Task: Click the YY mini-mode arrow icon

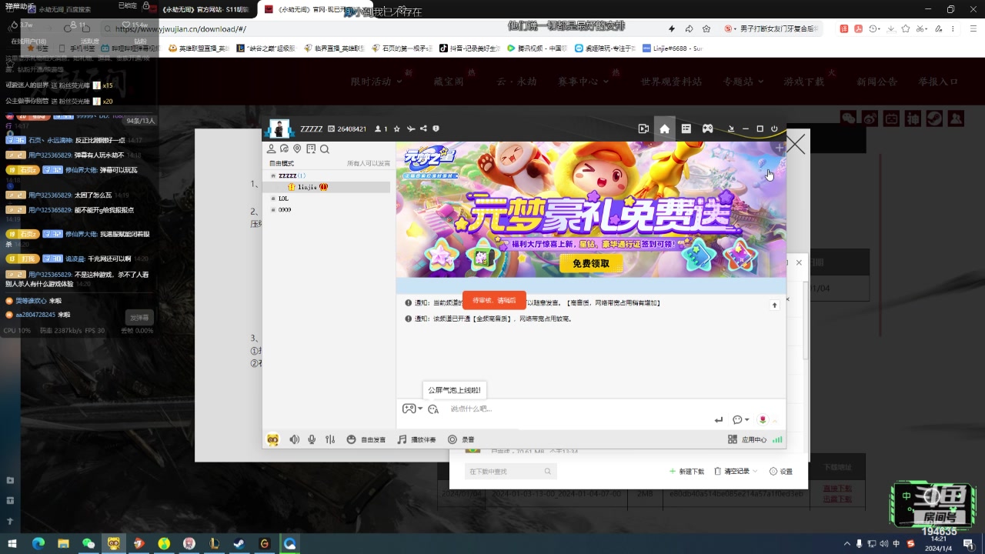Action: click(x=730, y=128)
